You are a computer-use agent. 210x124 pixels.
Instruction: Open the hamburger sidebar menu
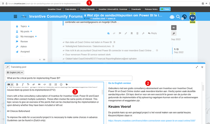tap(16, 16)
